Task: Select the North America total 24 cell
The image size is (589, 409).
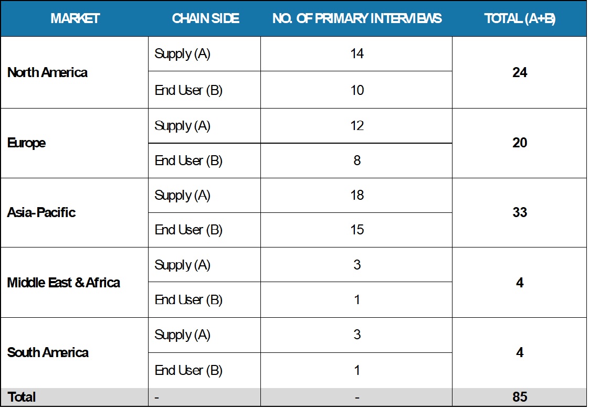Action: click(x=520, y=72)
